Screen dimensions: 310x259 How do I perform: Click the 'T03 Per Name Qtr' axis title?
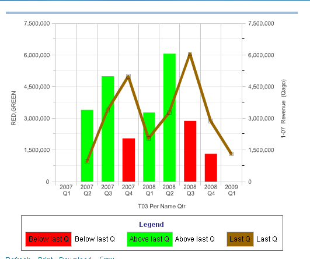[162, 206]
